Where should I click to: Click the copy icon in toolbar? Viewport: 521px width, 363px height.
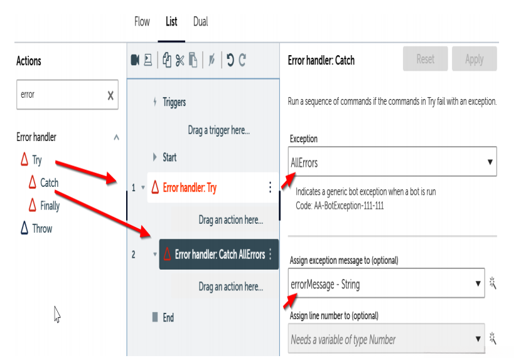167,60
